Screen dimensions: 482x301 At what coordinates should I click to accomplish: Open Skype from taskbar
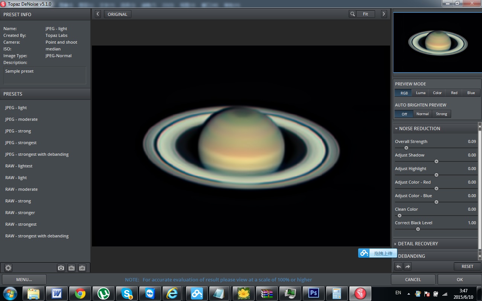[x=127, y=293]
